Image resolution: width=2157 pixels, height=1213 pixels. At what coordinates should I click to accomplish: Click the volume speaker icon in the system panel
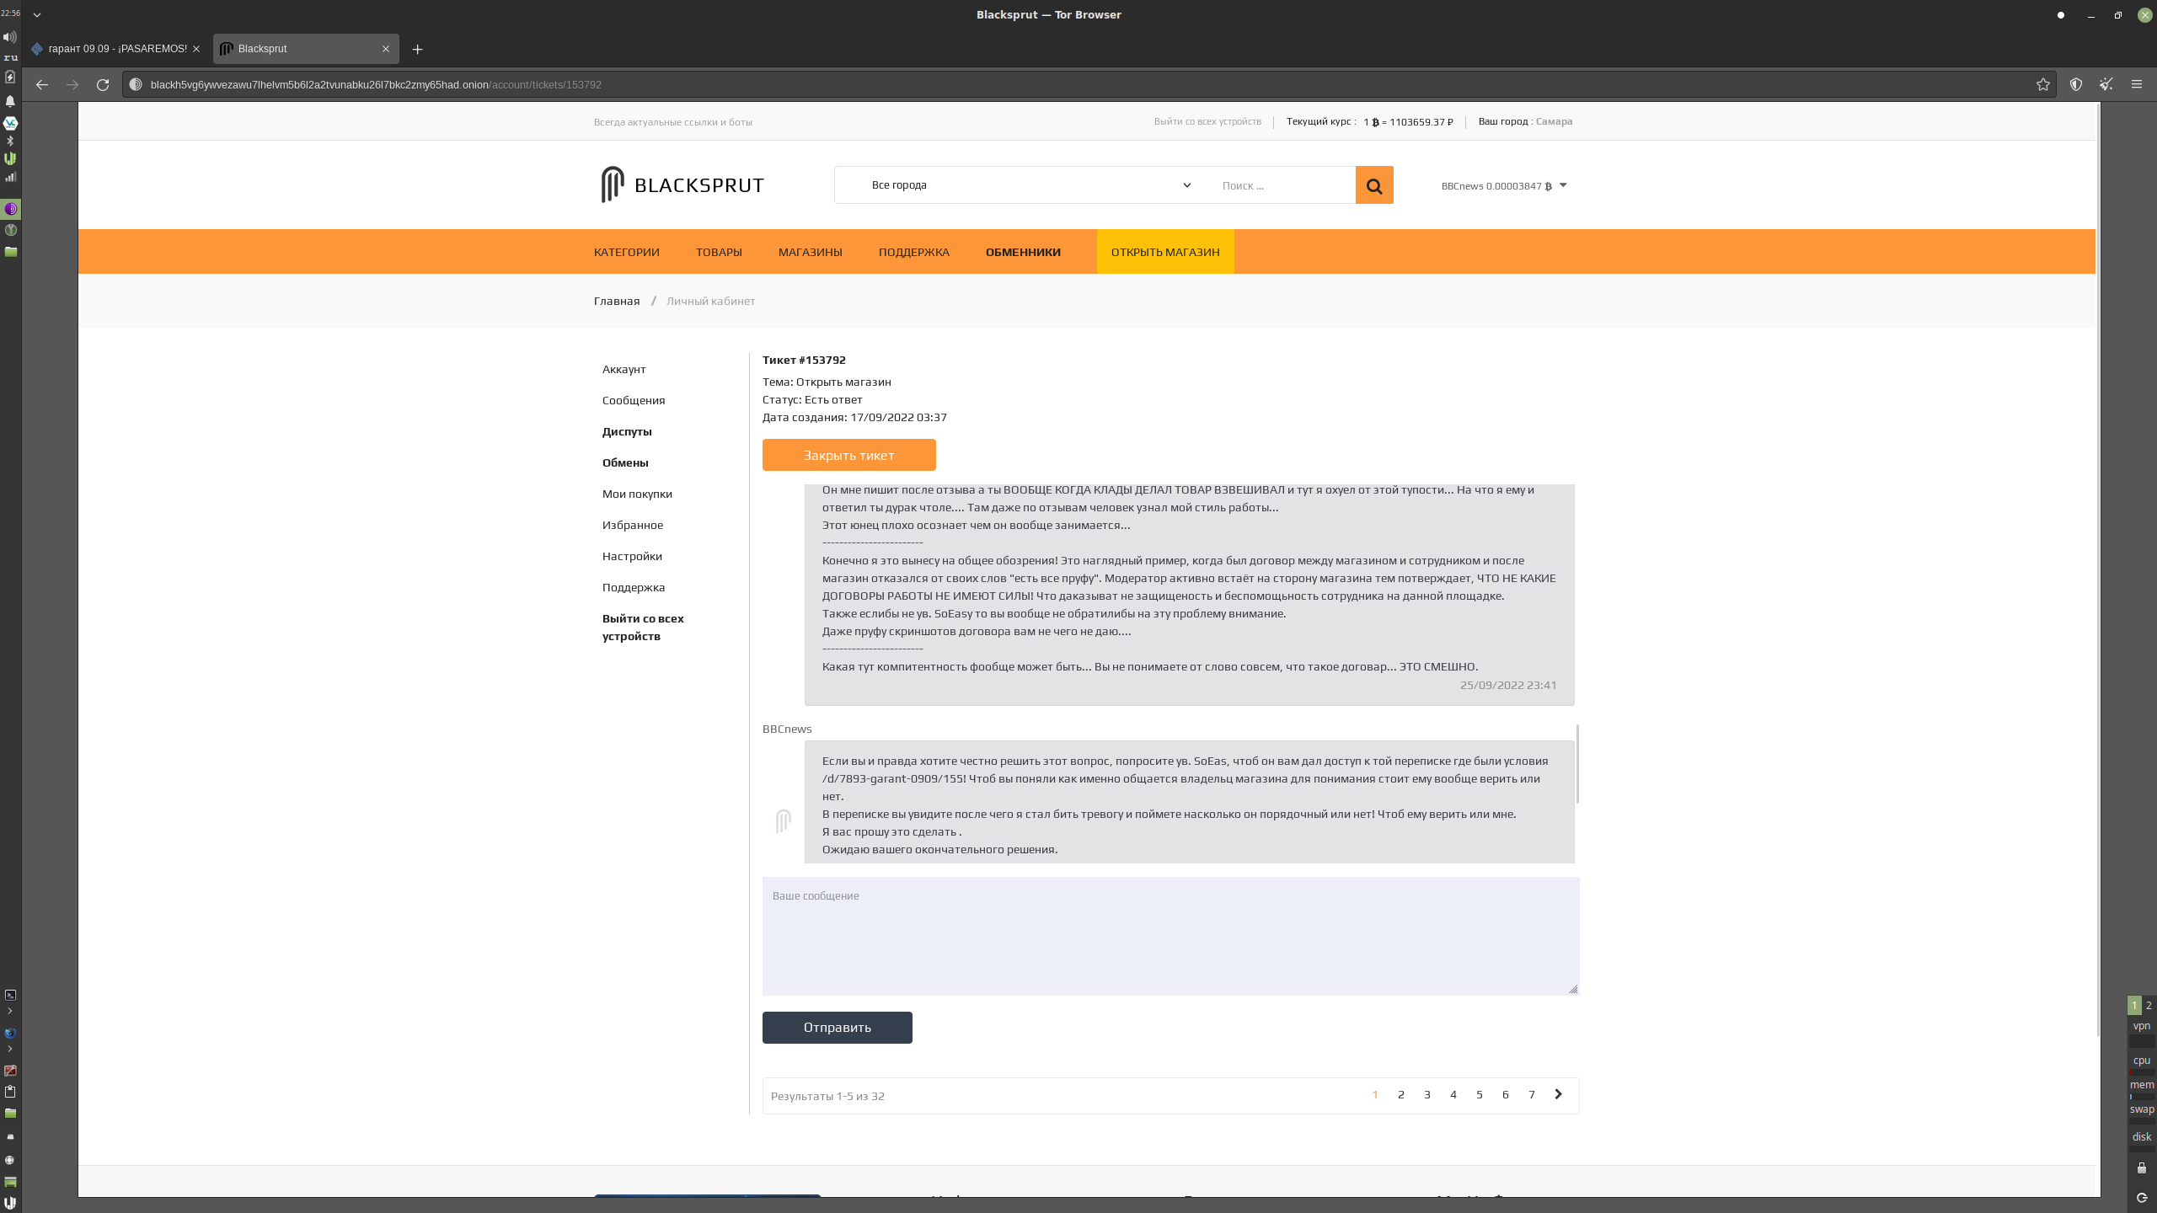click(x=10, y=37)
